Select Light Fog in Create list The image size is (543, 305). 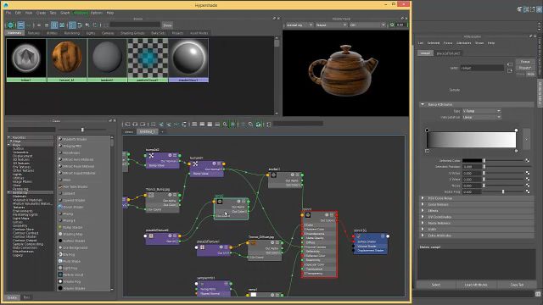pos(70,268)
